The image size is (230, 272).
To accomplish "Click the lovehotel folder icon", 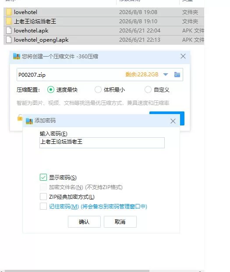I will 9,12.
